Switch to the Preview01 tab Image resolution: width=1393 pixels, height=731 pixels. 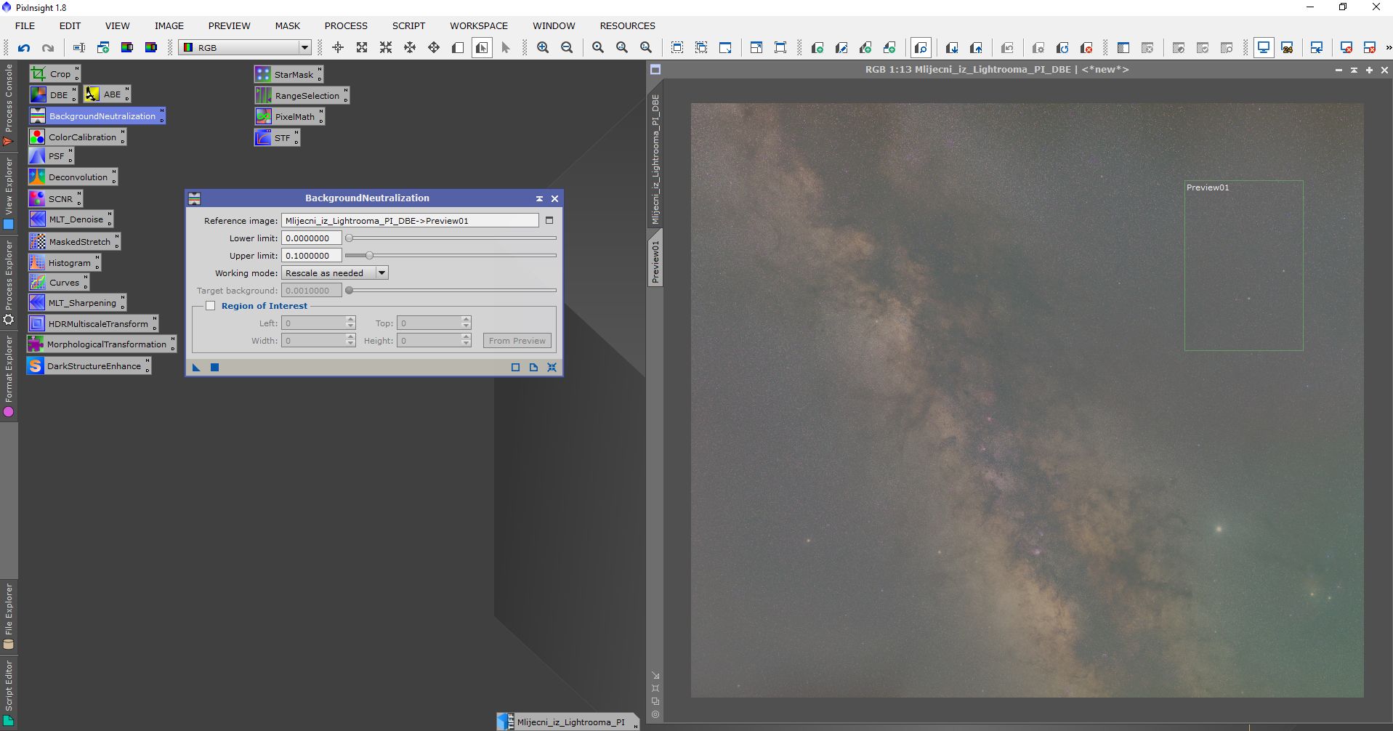[x=655, y=260]
